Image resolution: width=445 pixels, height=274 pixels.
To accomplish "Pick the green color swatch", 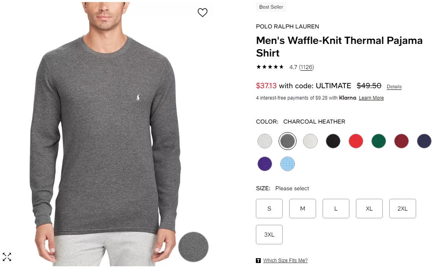I will click(378, 141).
